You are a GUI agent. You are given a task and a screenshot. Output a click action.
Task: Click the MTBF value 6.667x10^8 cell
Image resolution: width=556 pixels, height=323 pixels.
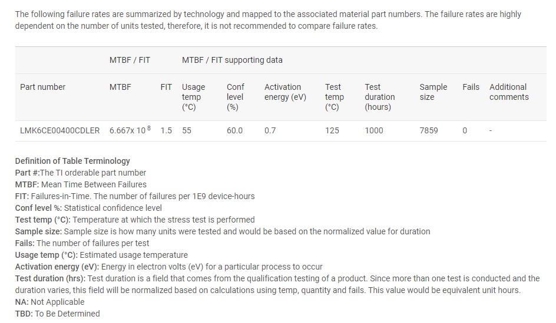tap(130, 130)
